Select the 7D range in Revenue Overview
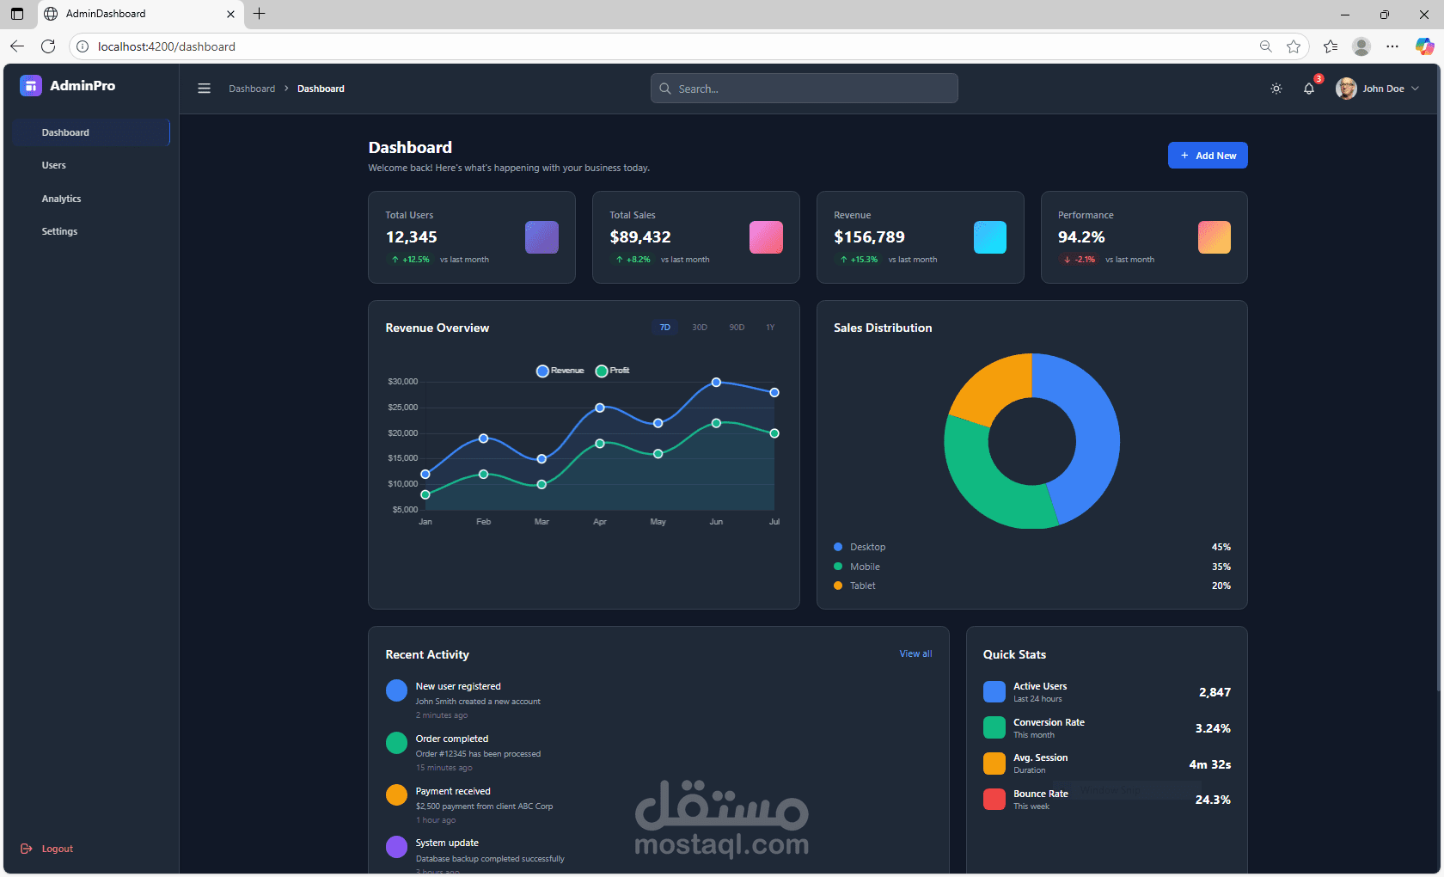Image resolution: width=1444 pixels, height=877 pixels. [x=665, y=328]
